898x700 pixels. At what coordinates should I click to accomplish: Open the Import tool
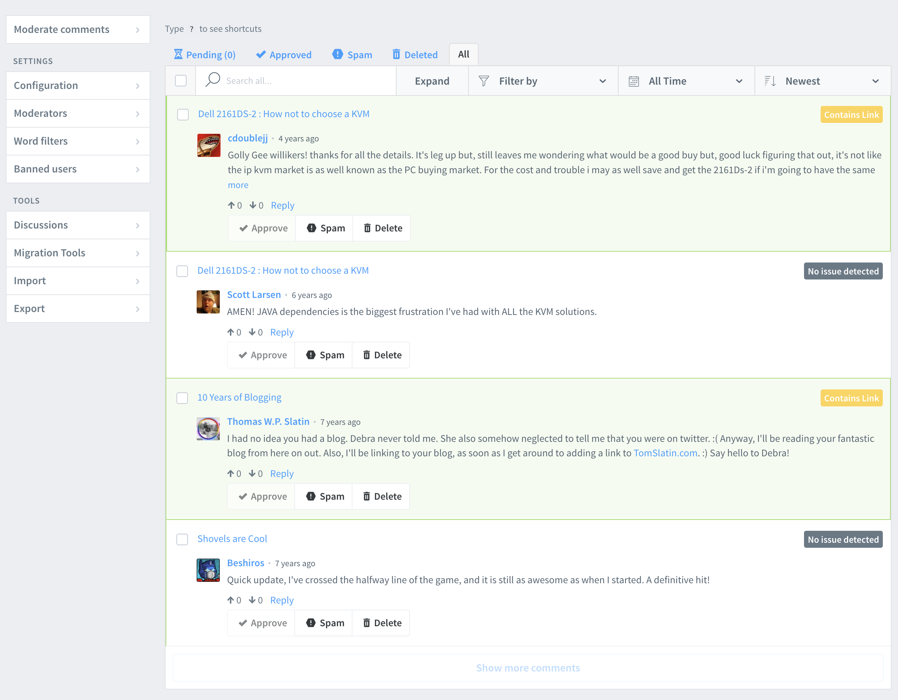(78, 281)
